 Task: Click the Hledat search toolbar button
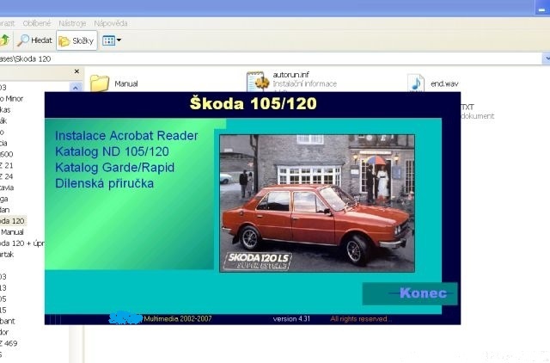coord(34,40)
